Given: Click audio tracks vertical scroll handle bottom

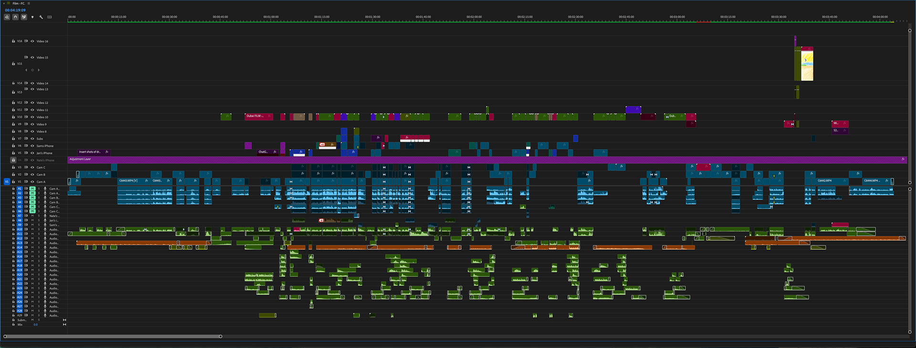Looking at the screenshot, I should coord(910,332).
